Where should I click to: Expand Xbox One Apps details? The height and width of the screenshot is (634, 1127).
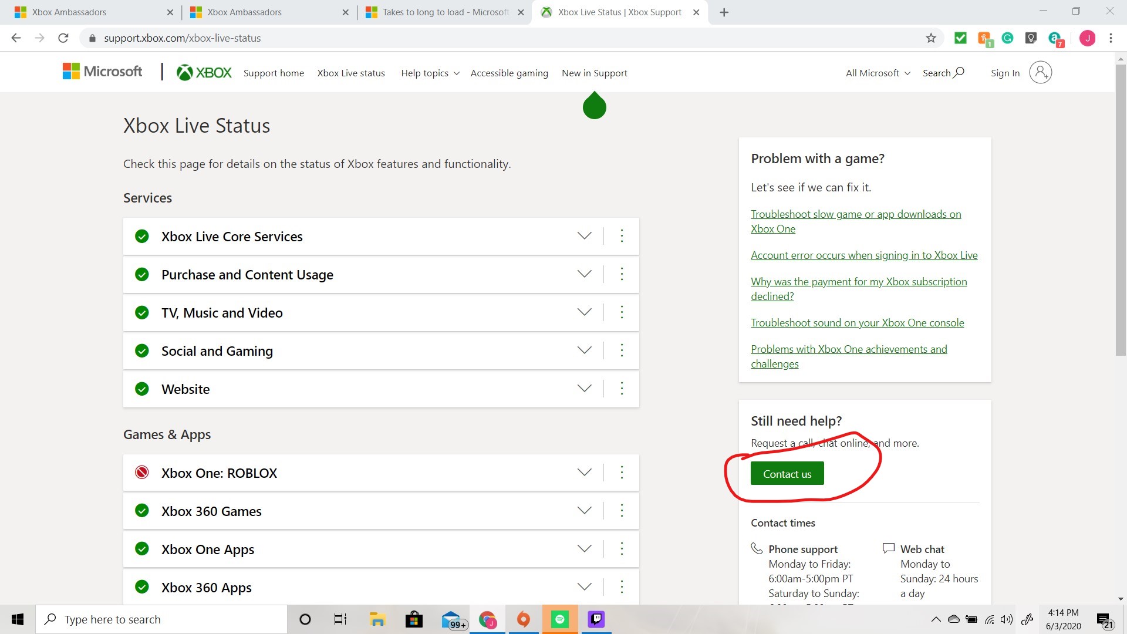(x=584, y=549)
